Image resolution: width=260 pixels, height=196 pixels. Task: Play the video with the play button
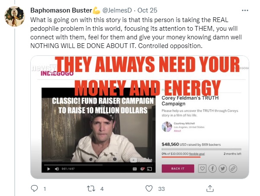(x=48, y=169)
